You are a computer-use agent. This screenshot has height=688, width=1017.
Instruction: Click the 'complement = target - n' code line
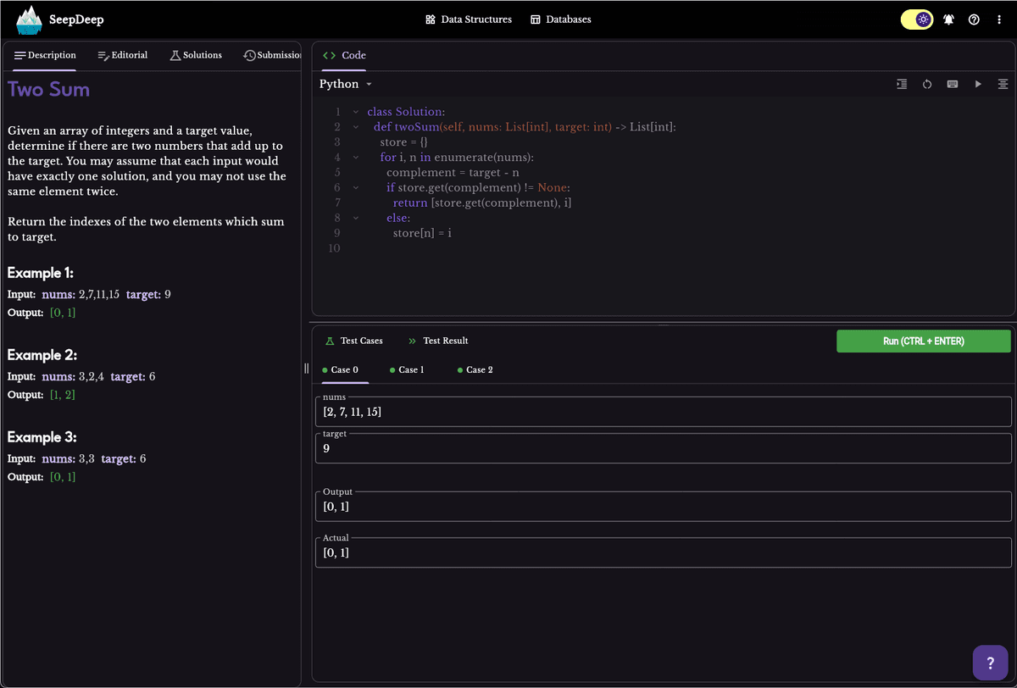(x=453, y=173)
